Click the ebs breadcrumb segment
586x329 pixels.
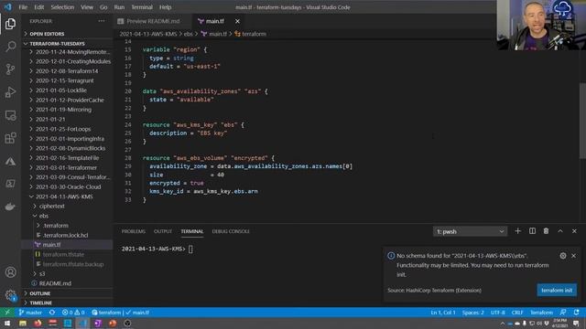(x=188, y=34)
